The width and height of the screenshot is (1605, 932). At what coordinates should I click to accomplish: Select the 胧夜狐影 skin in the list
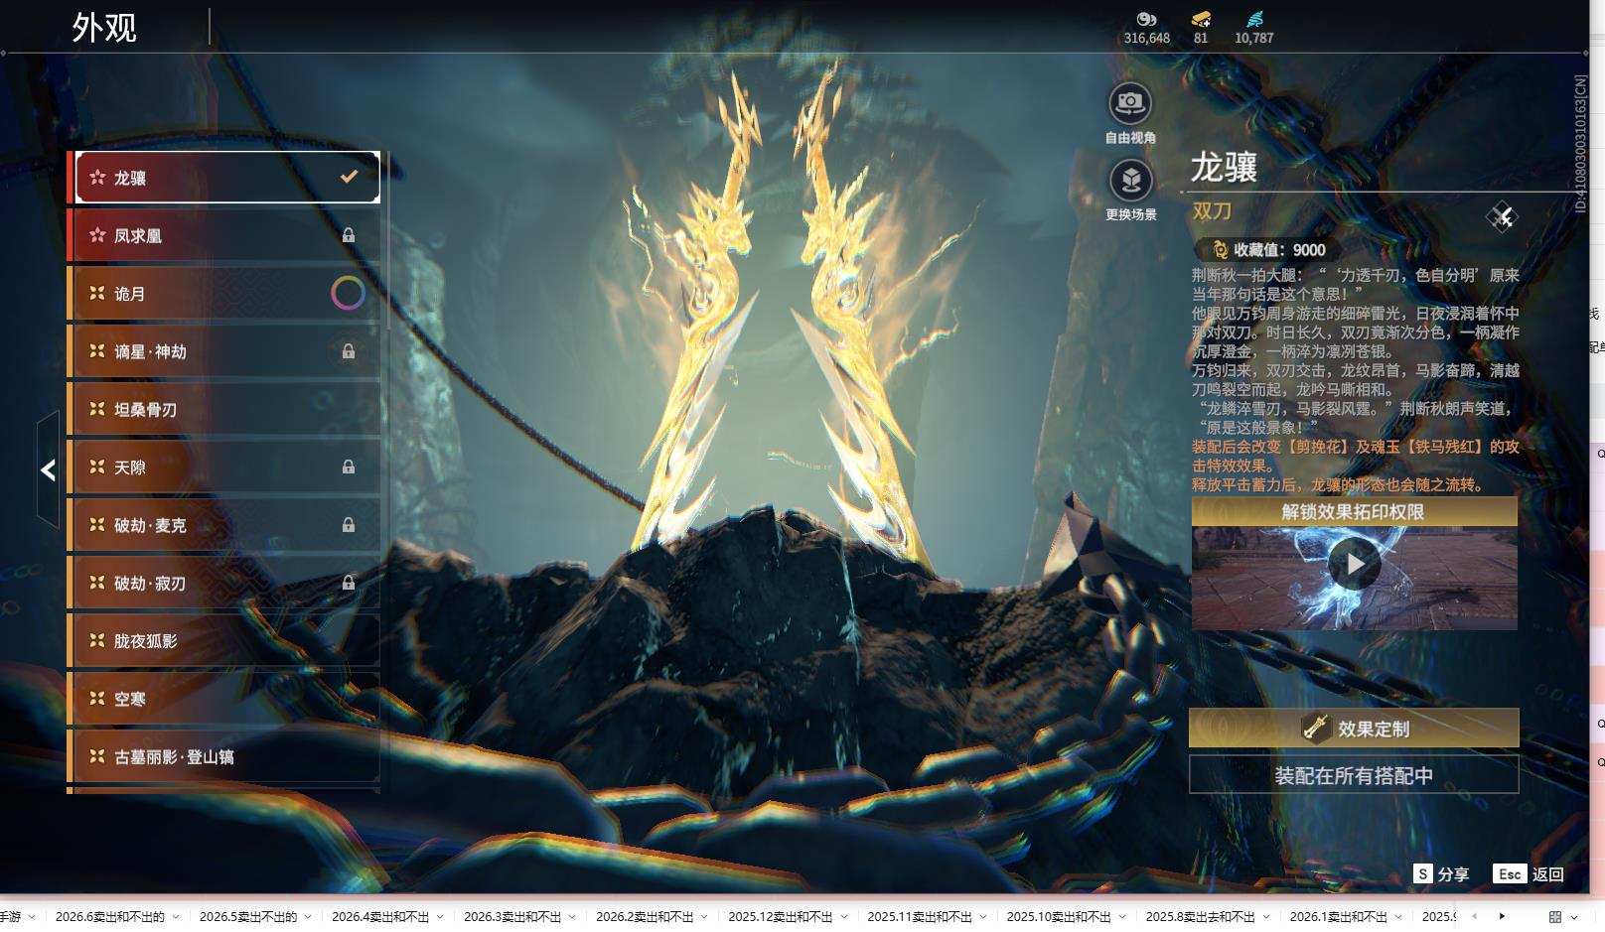pos(225,640)
